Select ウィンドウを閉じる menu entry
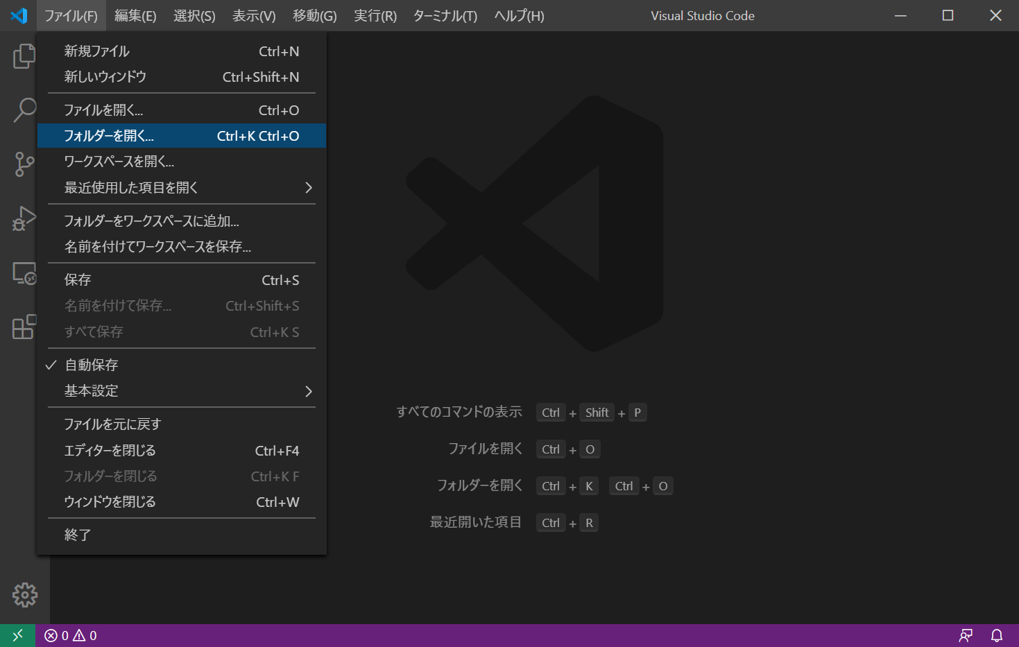1019x647 pixels. [x=181, y=502]
